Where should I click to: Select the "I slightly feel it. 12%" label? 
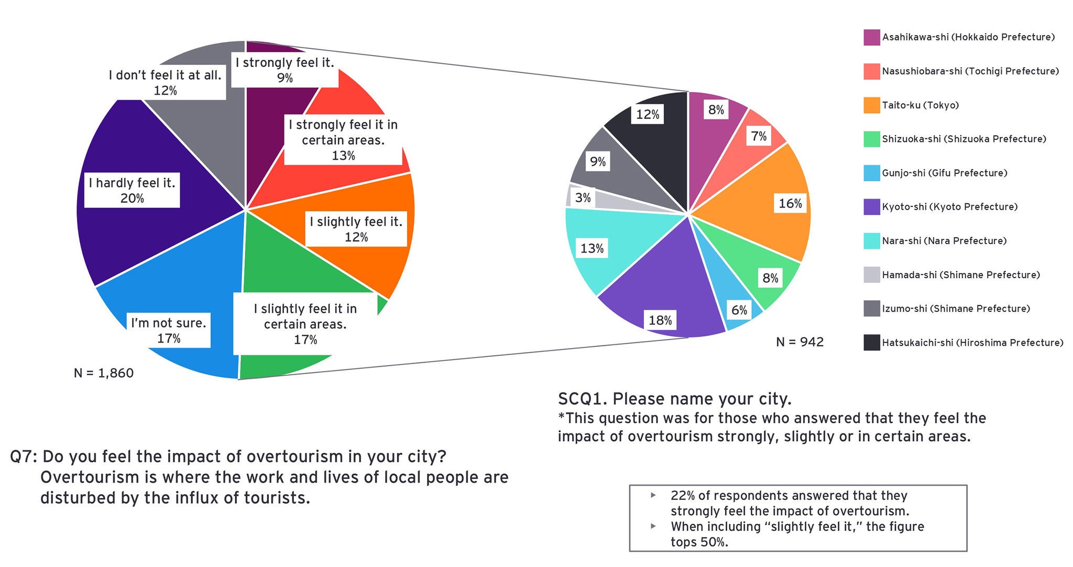[356, 229]
